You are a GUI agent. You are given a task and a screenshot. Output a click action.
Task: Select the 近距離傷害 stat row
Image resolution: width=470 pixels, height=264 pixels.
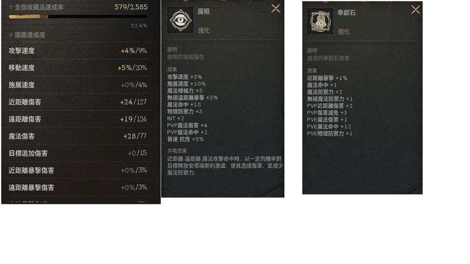(x=78, y=102)
